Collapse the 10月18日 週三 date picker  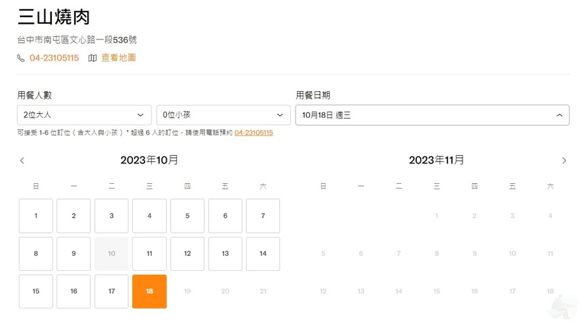(432, 115)
